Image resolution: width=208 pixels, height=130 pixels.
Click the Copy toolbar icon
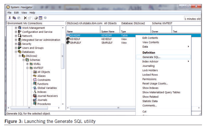[14, 18]
